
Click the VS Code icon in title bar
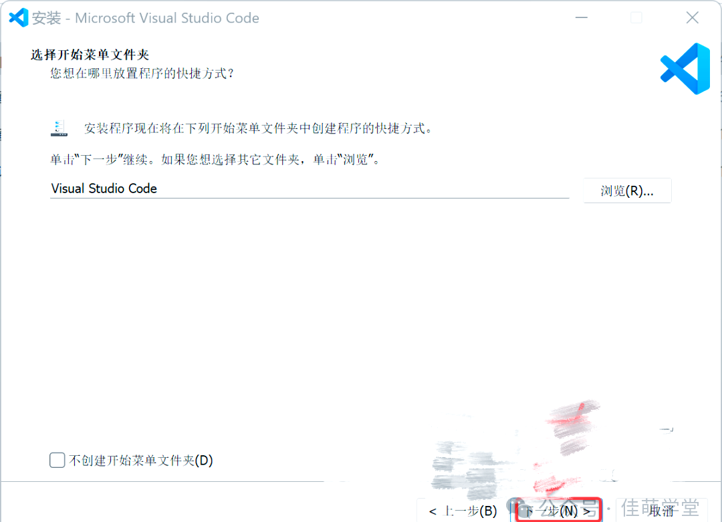point(19,18)
